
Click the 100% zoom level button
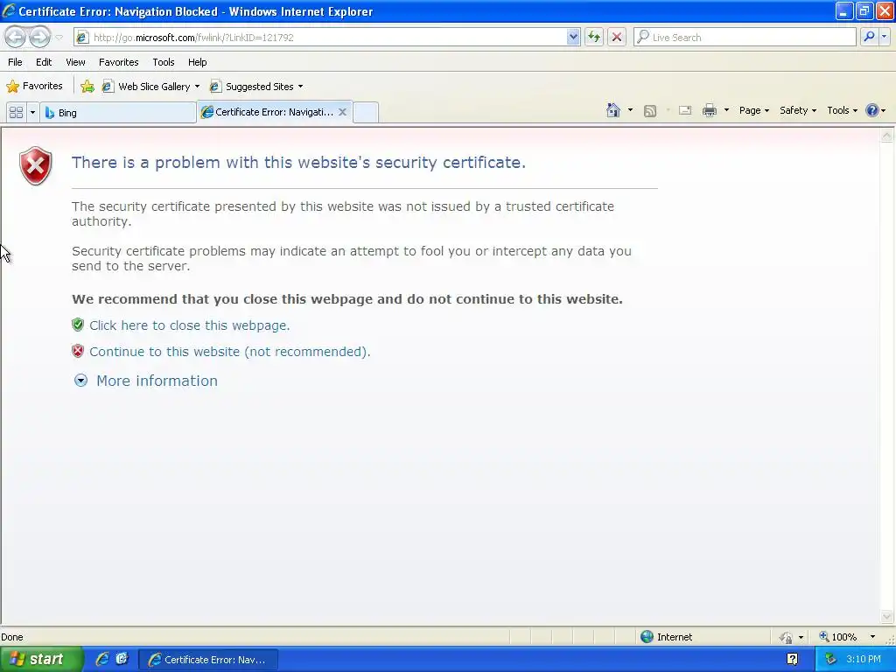837,637
